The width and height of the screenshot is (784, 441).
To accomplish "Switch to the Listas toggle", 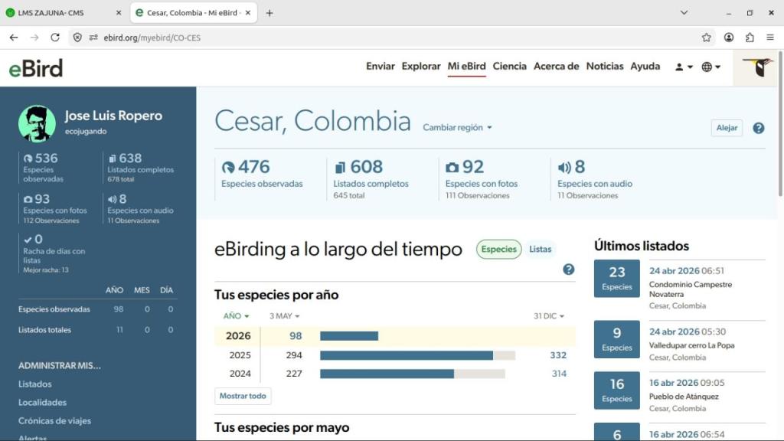I will [x=540, y=249].
